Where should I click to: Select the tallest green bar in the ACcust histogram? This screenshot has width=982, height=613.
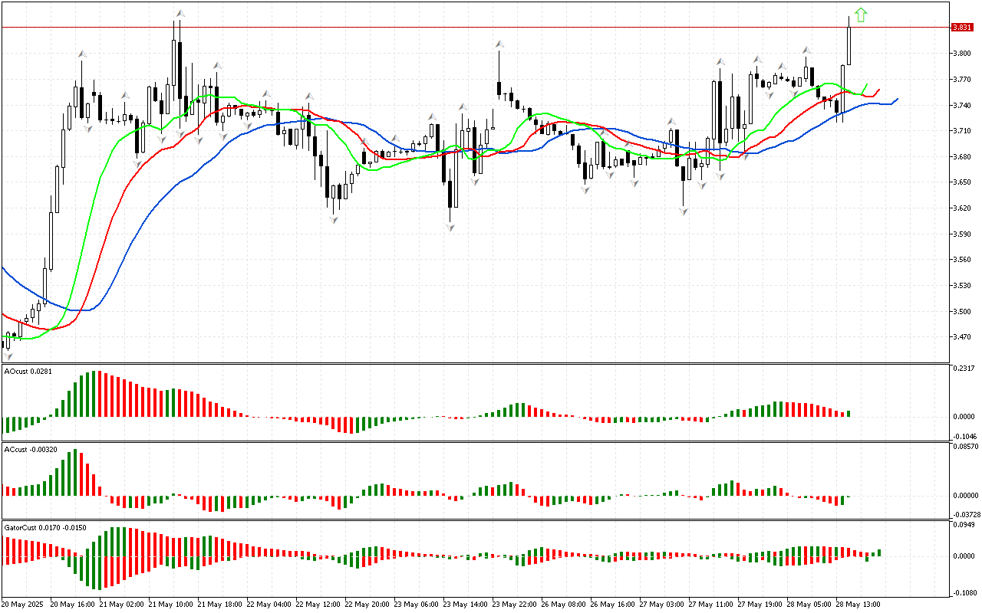pyautogui.click(x=74, y=472)
